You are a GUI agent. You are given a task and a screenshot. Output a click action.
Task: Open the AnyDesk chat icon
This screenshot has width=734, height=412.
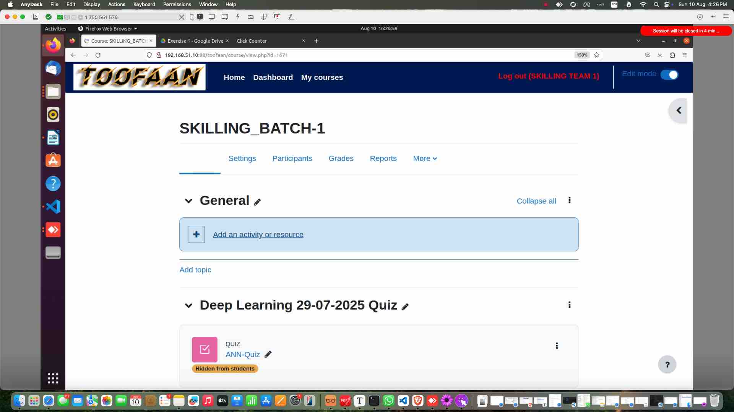[x=225, y=17]
